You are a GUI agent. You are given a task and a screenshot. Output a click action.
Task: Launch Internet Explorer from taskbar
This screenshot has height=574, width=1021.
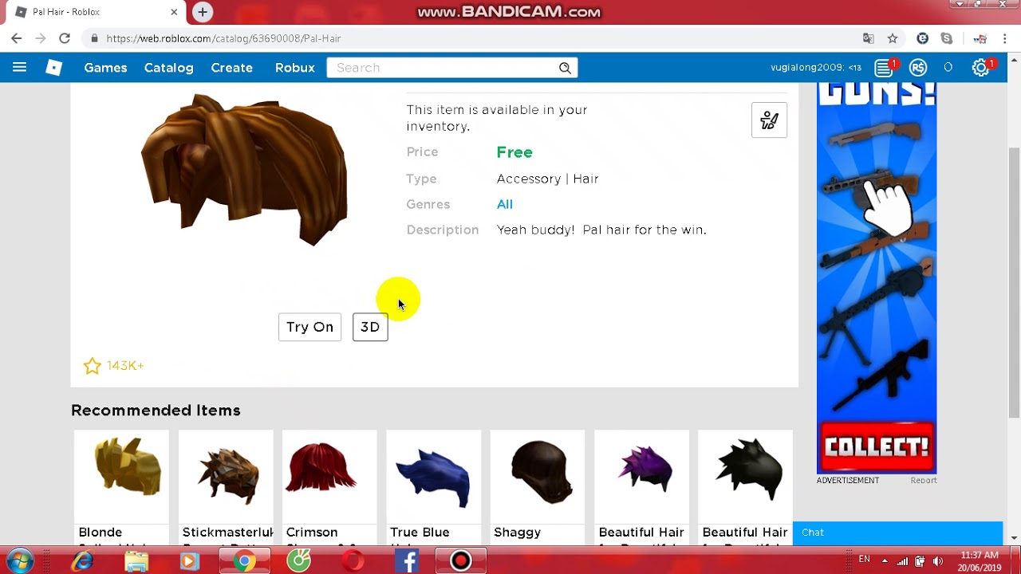82,561
